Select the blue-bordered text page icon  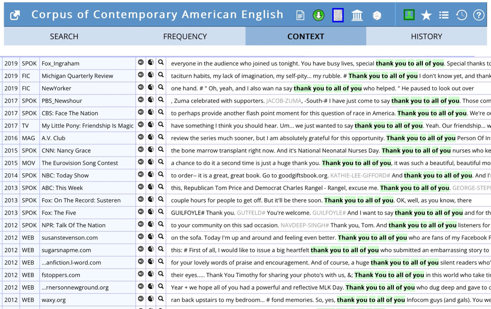[x=338, y=15]
